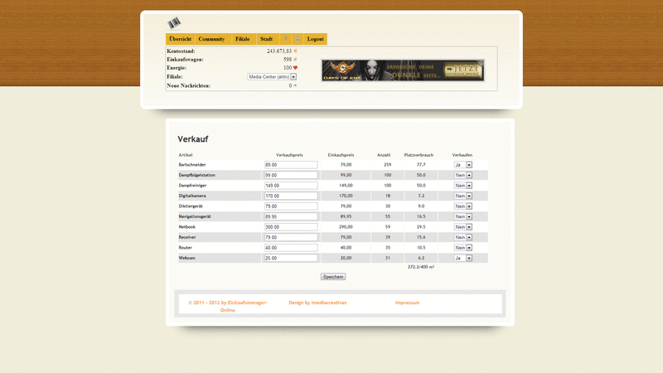
Task: Focus Verkaufspreis field for Router
Action: (291, 248)
